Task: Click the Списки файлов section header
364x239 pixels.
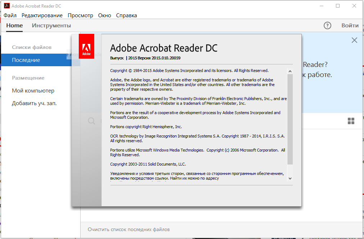Action: 32,48
